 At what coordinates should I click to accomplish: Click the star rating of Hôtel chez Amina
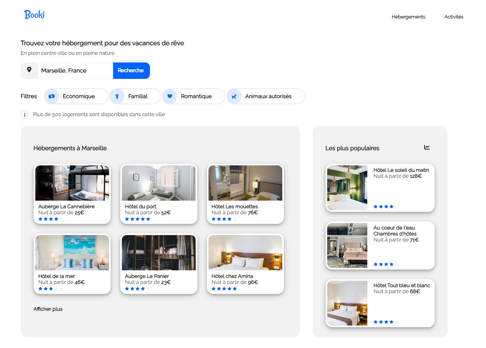click(x=224, y=289)
